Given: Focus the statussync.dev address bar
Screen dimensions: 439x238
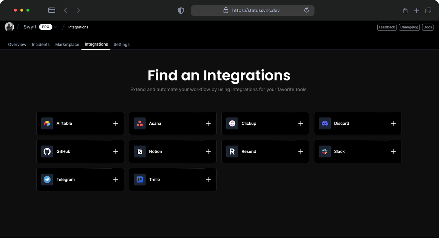Looking at the screenshot, I should pos(253,10).
